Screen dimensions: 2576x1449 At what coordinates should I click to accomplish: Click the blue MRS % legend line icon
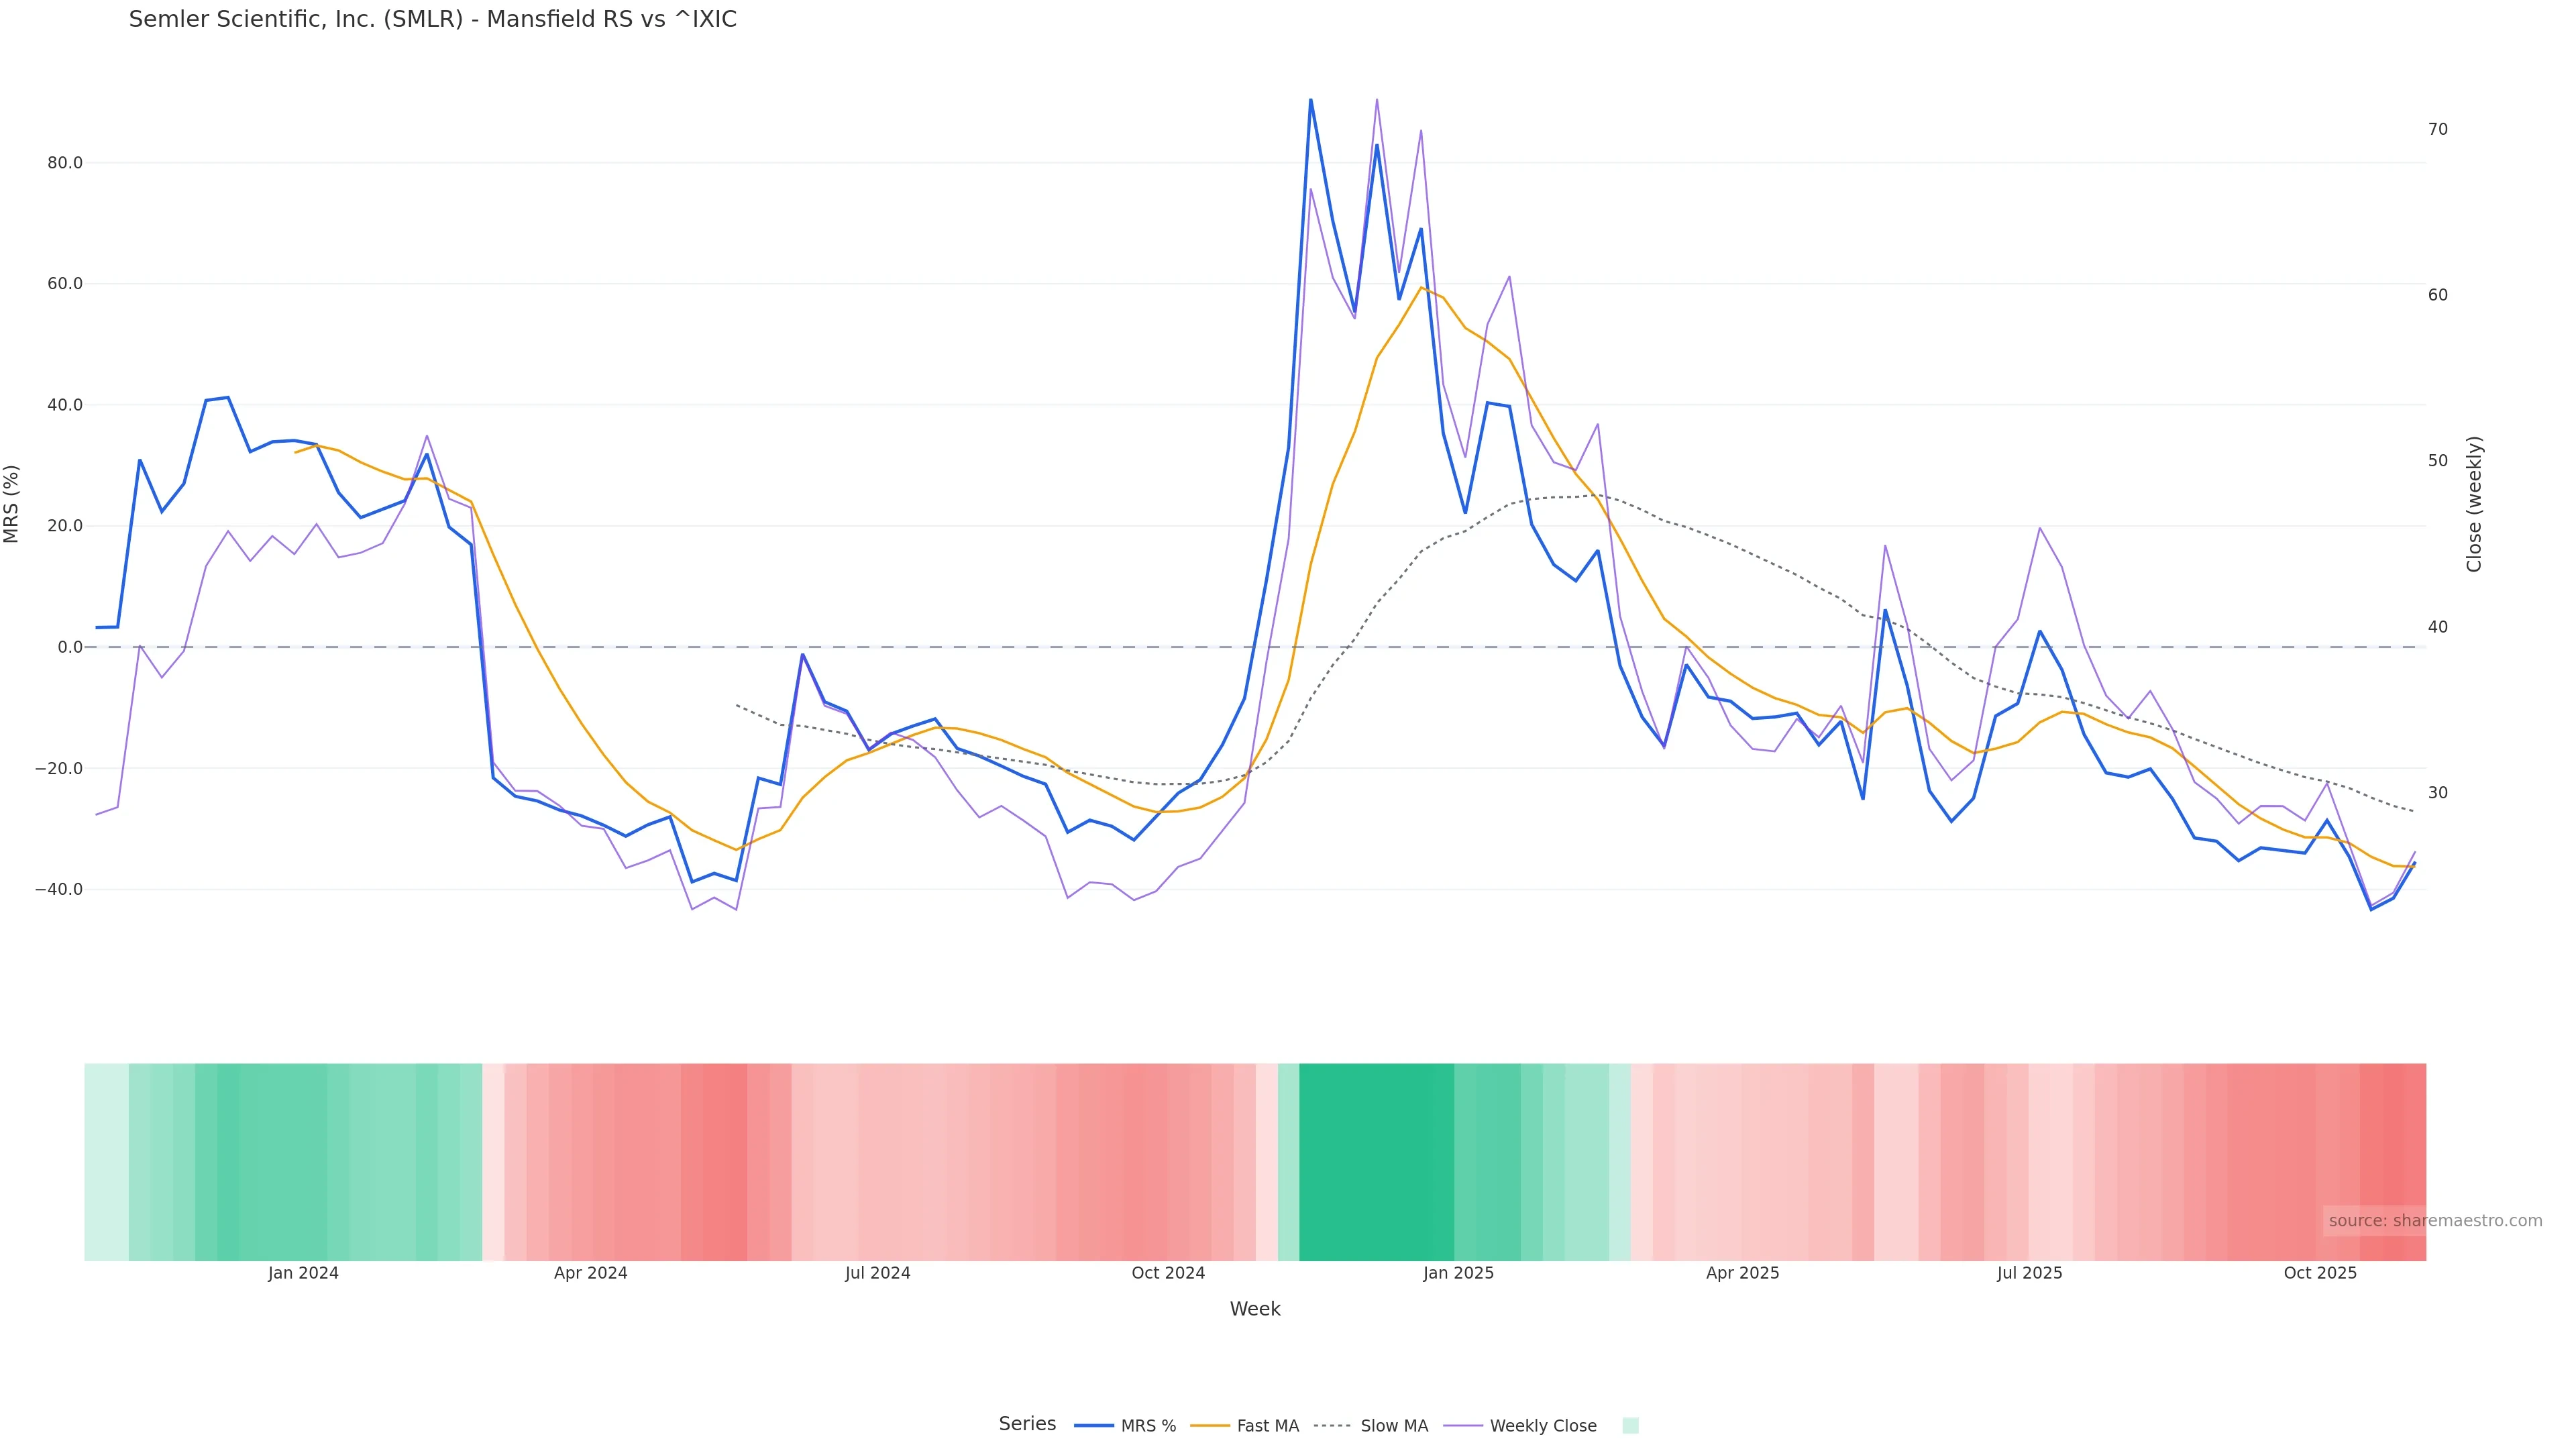pos(1094,1426)
